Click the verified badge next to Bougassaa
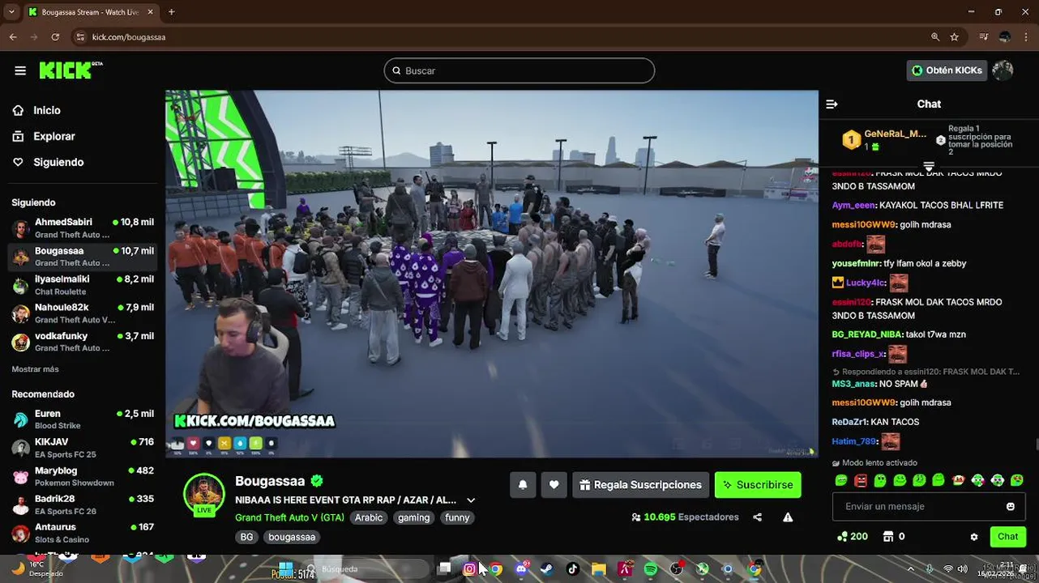 (x=317, y=481)
